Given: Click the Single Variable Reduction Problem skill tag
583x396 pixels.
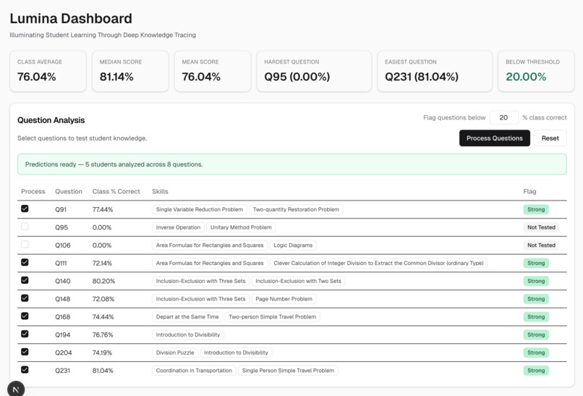Looking at the screenshot, I should click(200, 209).
